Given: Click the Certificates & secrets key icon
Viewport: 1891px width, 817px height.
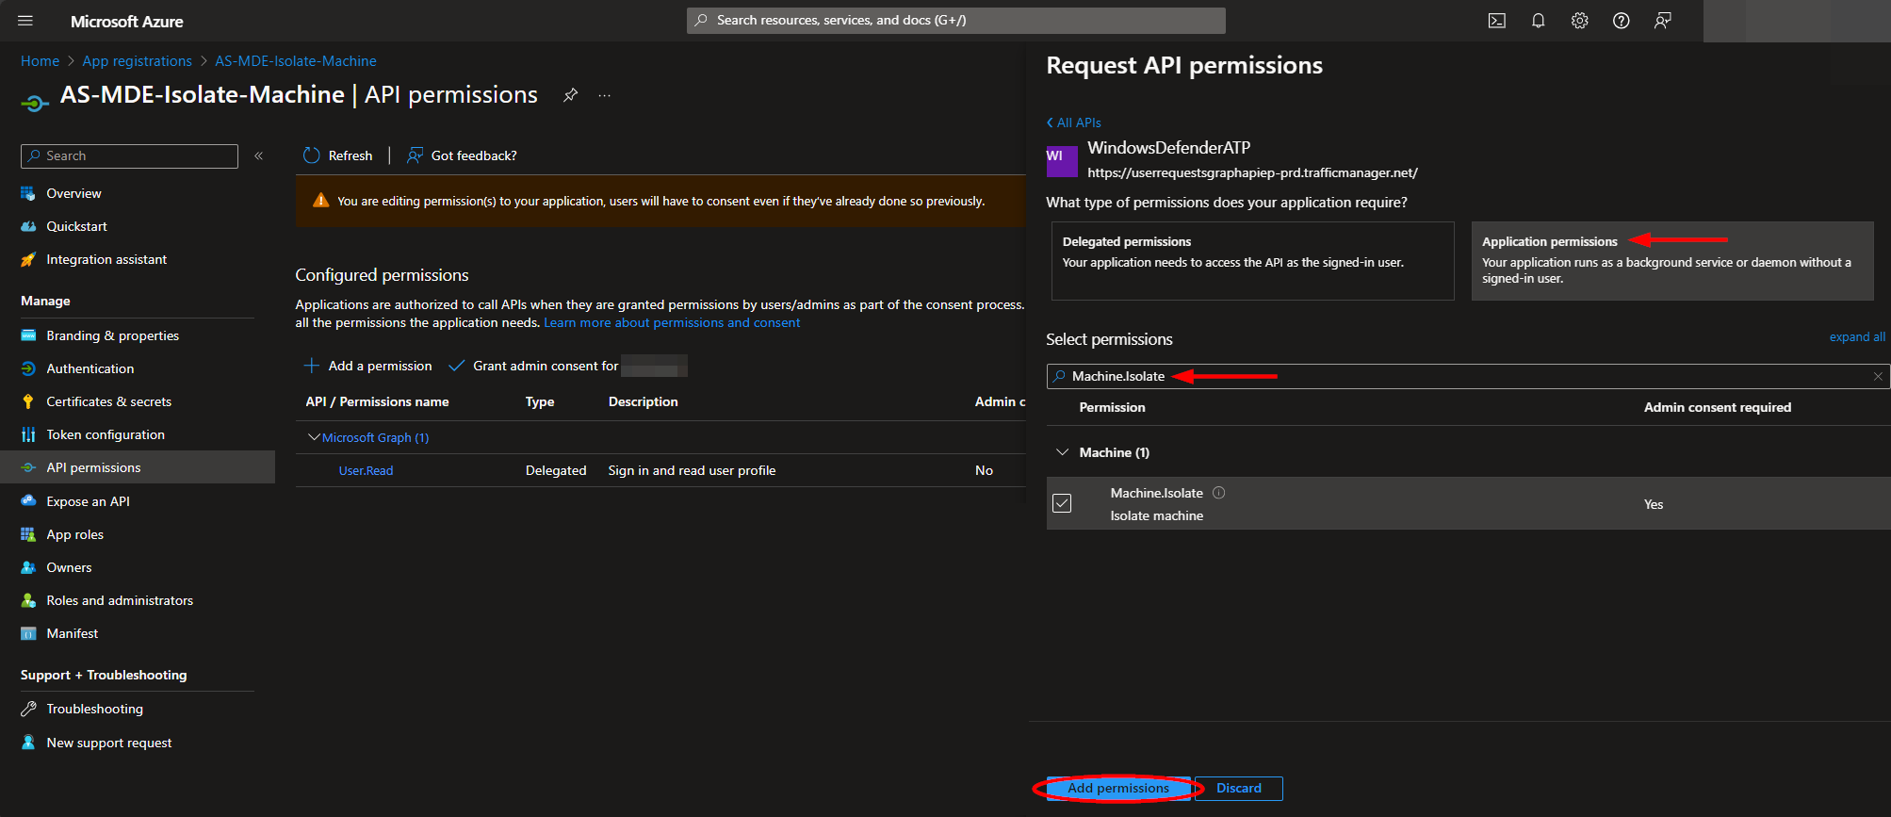Looking at the screenshot, I should coord(28,401).
